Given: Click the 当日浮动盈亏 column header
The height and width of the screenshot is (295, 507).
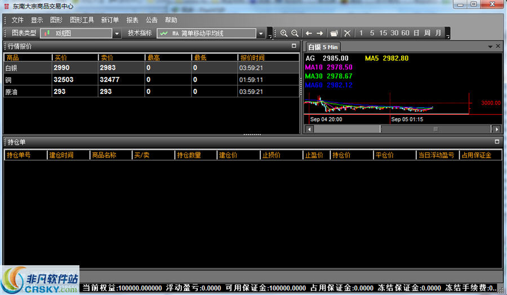Looking at the screenshot, I should click(x=438, y=155).
